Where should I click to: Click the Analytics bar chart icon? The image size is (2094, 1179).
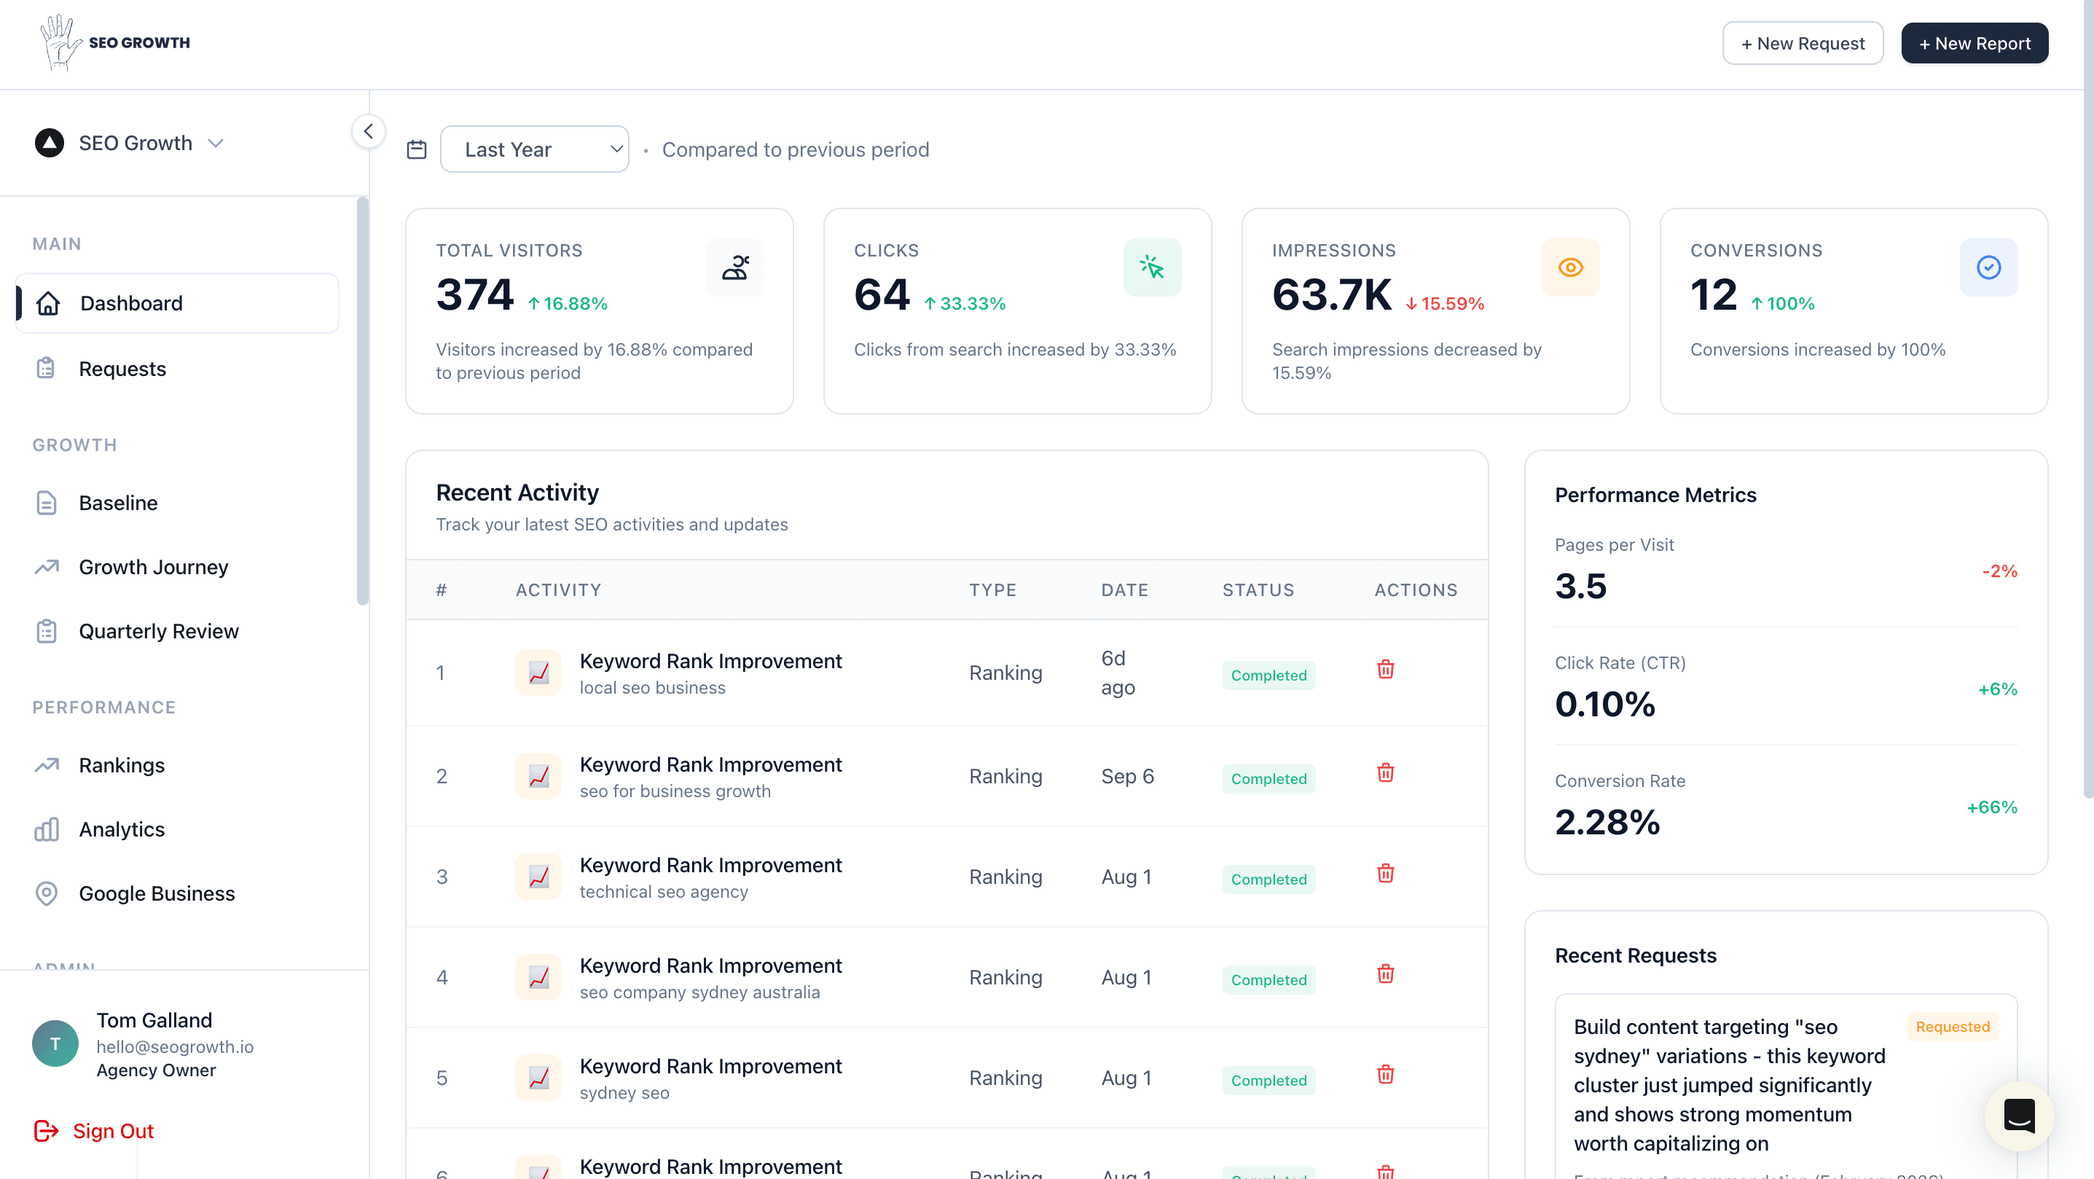tap(47, 829)
